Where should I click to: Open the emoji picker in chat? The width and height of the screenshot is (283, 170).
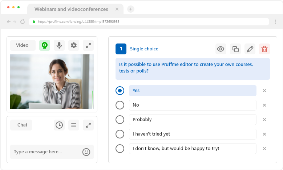pyautogui.click(x=86, y=152)
